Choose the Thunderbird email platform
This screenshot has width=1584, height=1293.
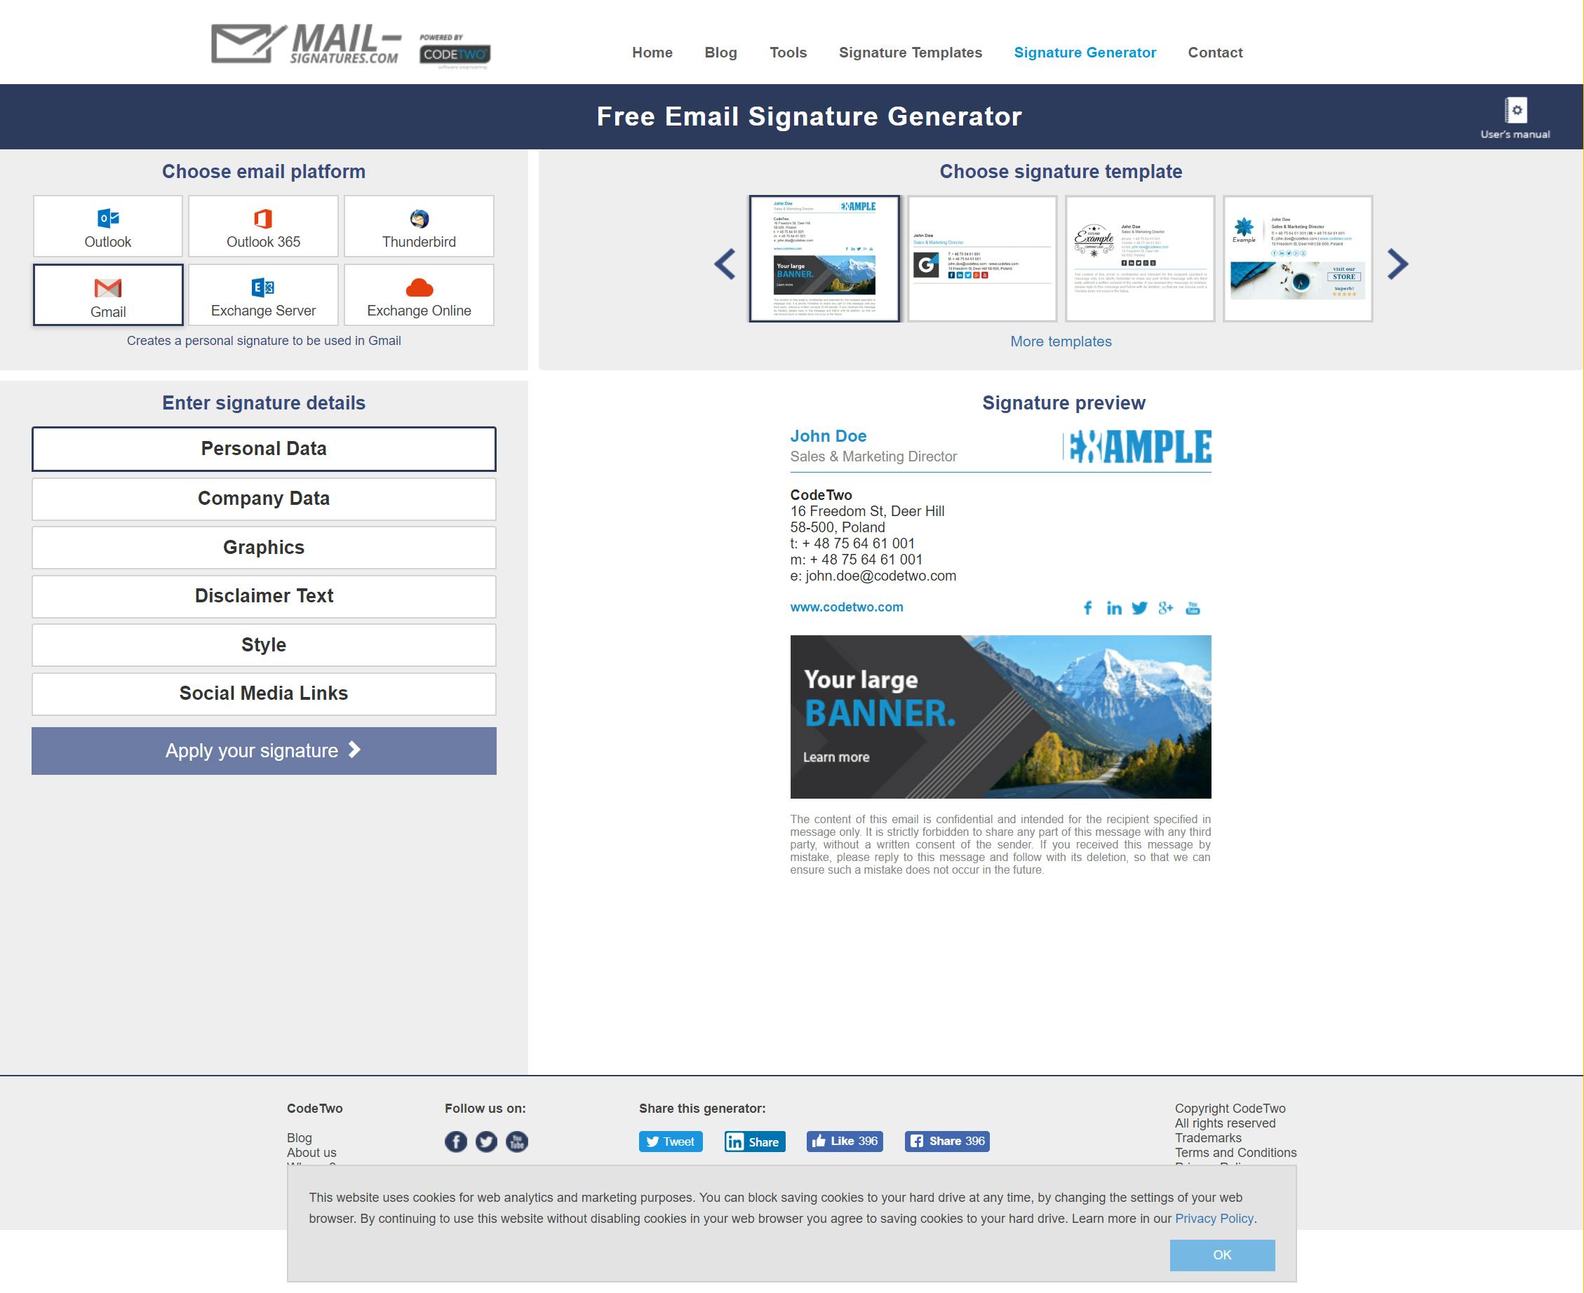pos(419,227)
